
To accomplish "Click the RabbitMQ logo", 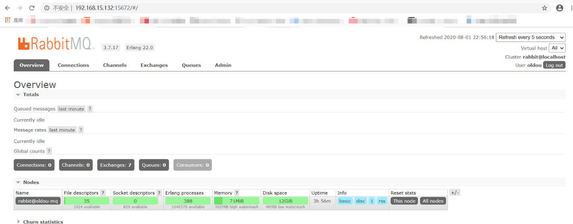I will pos(56,43).
